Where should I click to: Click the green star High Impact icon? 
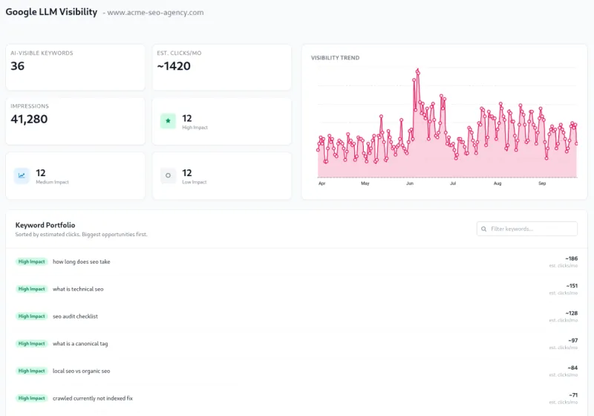click(168, 121)
